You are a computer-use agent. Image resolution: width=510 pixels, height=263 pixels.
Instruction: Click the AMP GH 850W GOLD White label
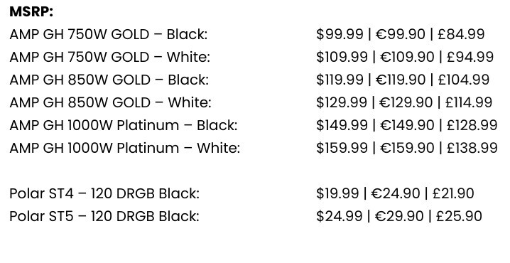pyautogui.click(x=110, y=102)
